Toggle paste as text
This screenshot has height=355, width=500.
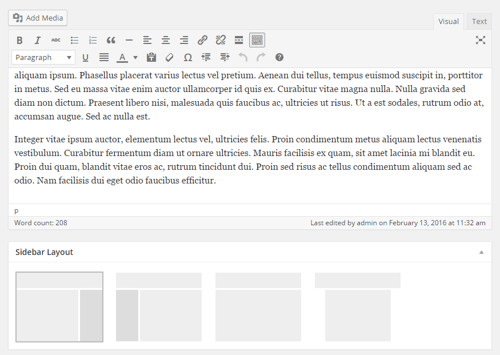tap(151, 57)
